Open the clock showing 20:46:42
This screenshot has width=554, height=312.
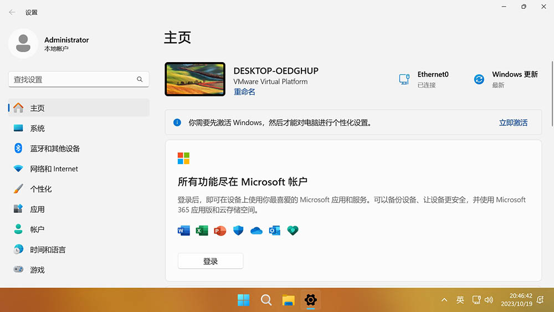pyautogui.click(x=516, y=300)
